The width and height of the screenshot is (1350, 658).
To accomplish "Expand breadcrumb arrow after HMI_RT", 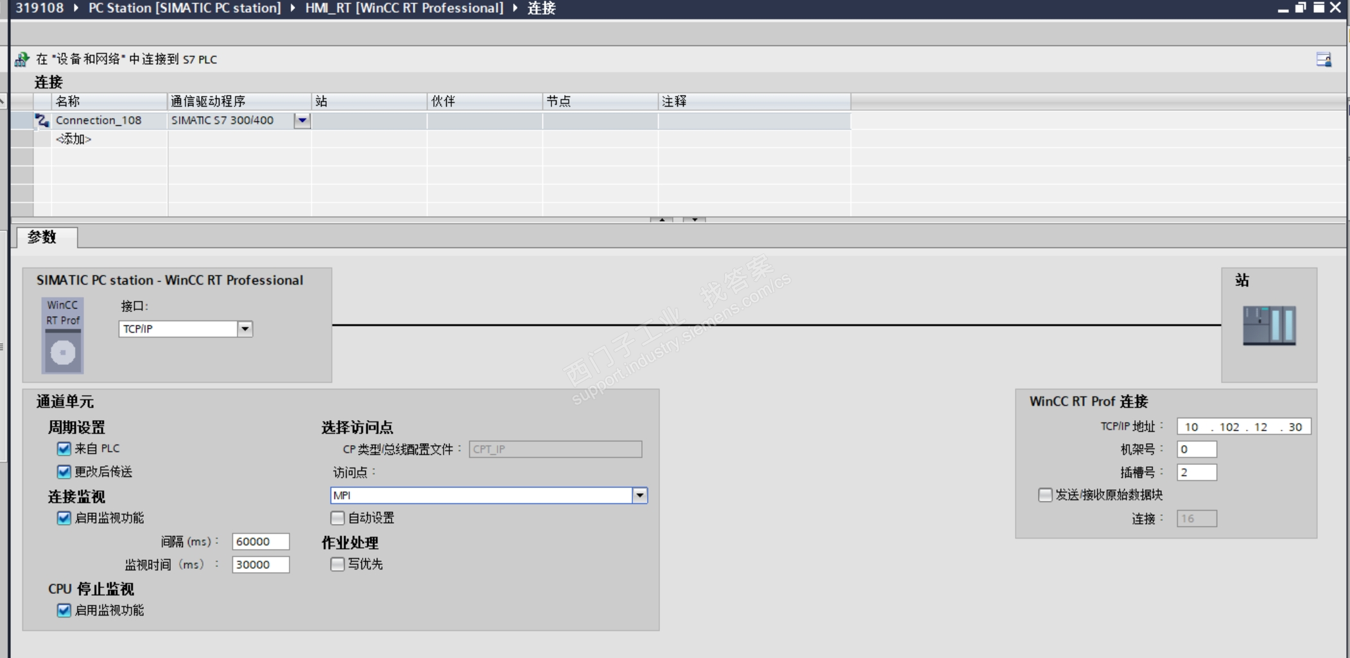I will [515, 8].
